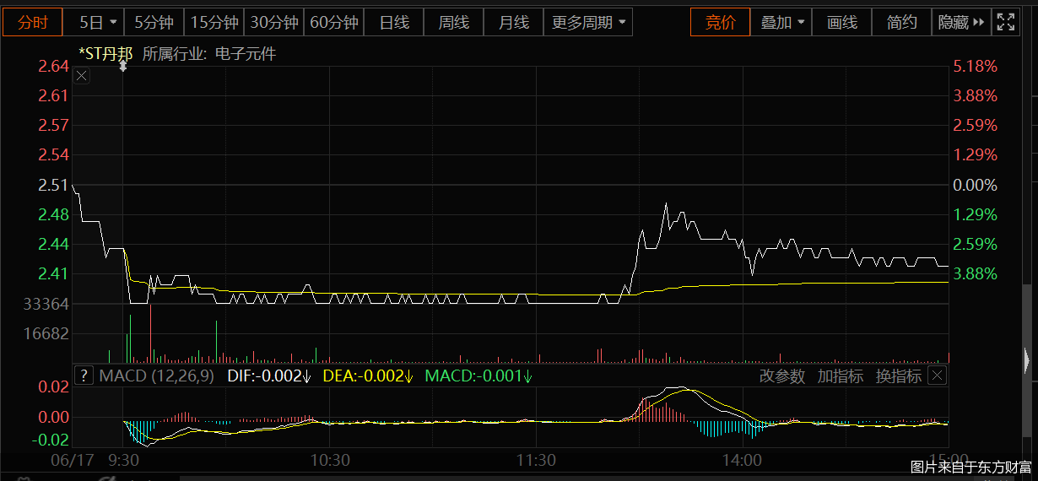Close the chart overlay X box

pos(81,76)
